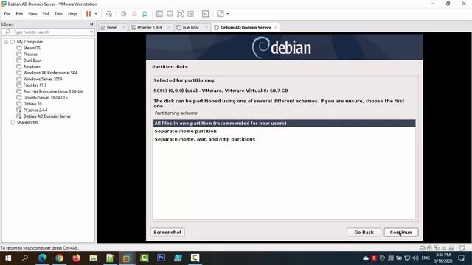Click the Take Snapshot clock icon
Screen dimensions: 472x265
pyautogui.click(x=124, y=14)
